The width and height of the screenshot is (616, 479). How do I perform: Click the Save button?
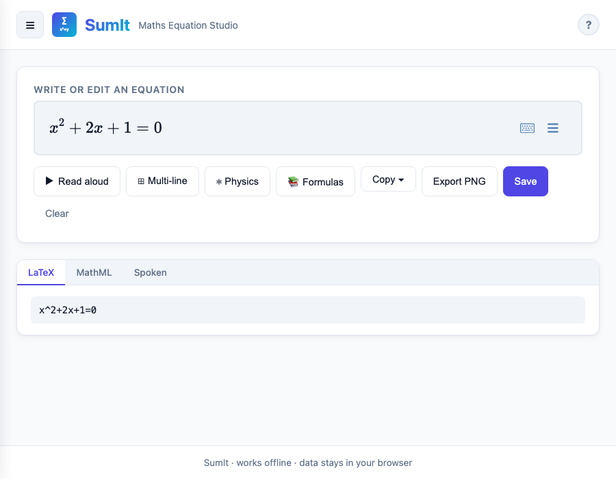[525, 181]
